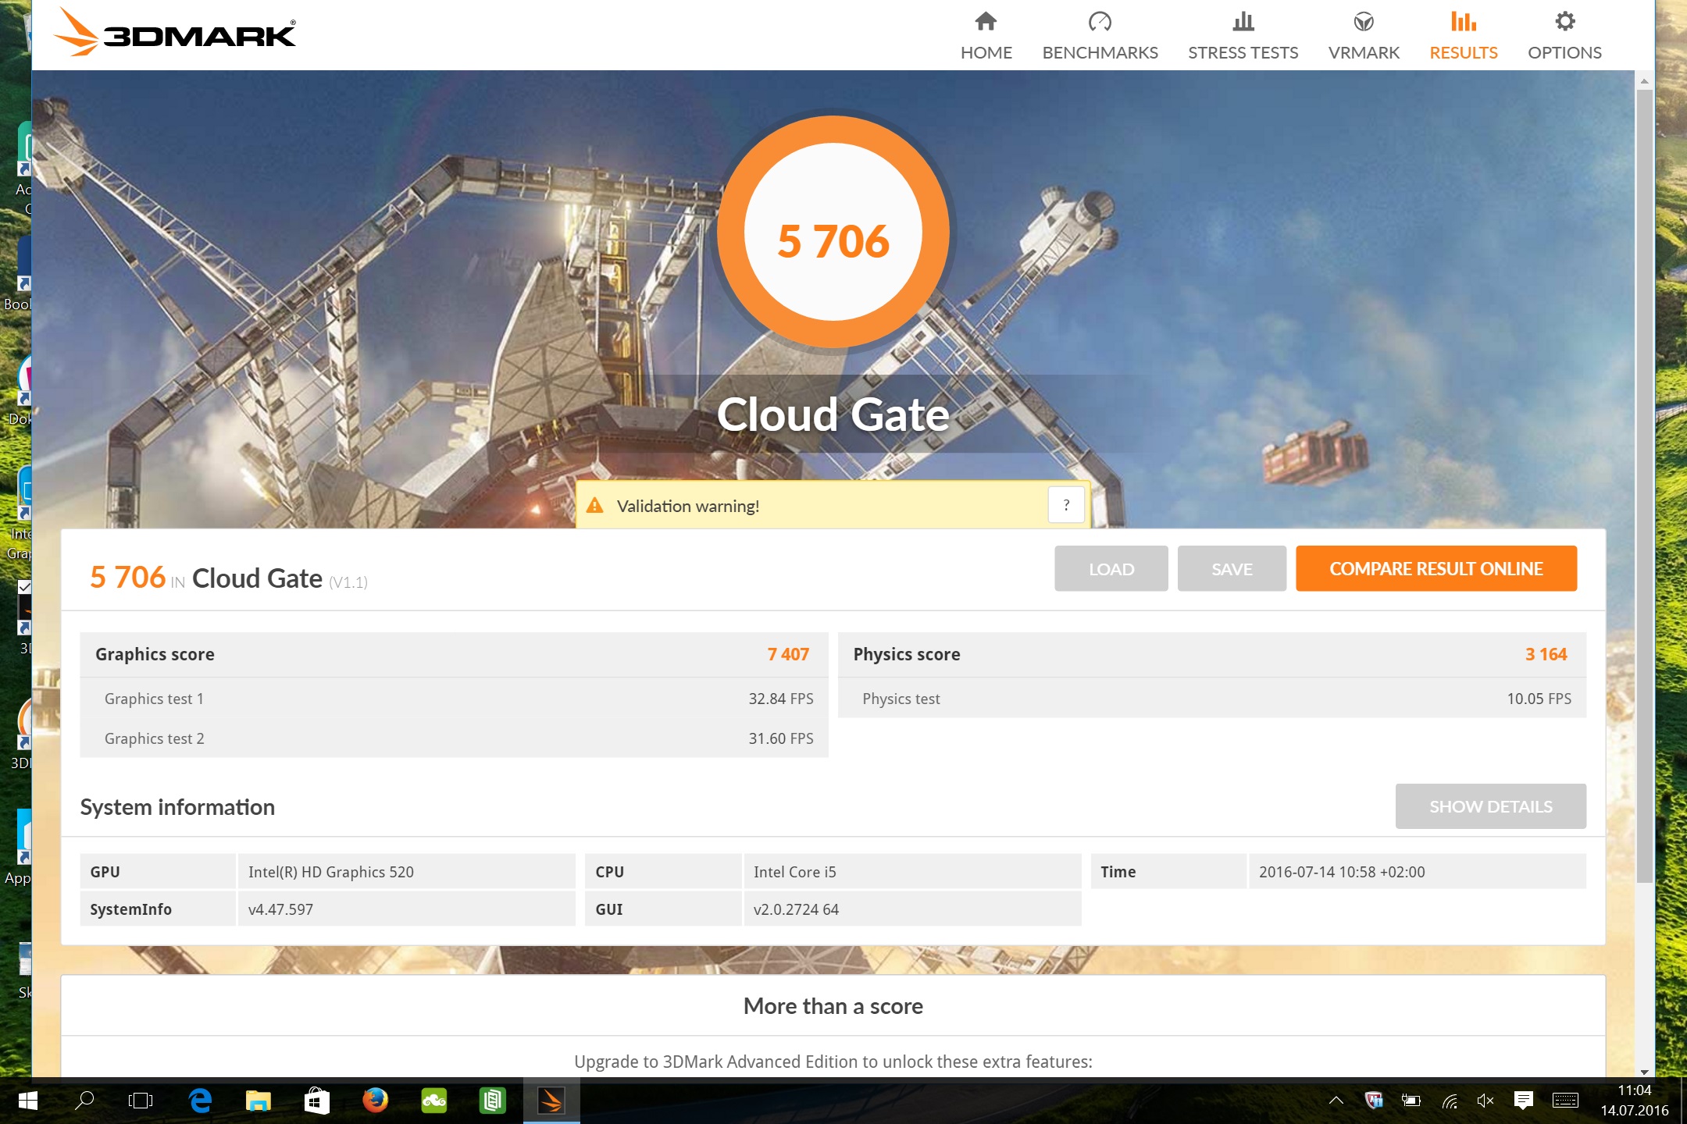The height and width of the screenshot is (1124, 1687).
Task: Click the Graphics test 2 row
Action: 454,738
